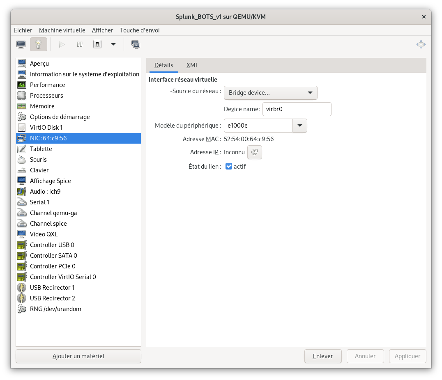This screenshot has width=442, height=380.
Task: Select VirtIO Disk 1 in hardware list
Action: coord(46,128)
